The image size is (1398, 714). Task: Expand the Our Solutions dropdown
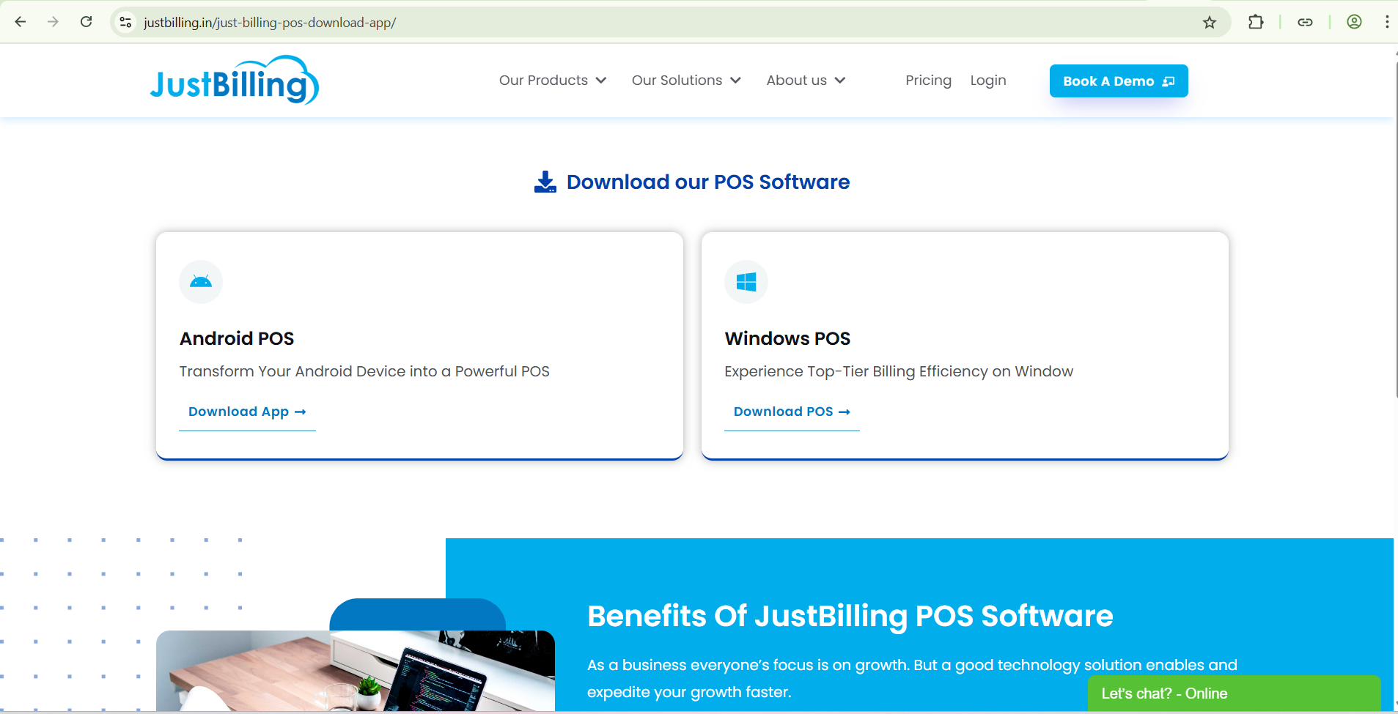(x=685, y=81)
